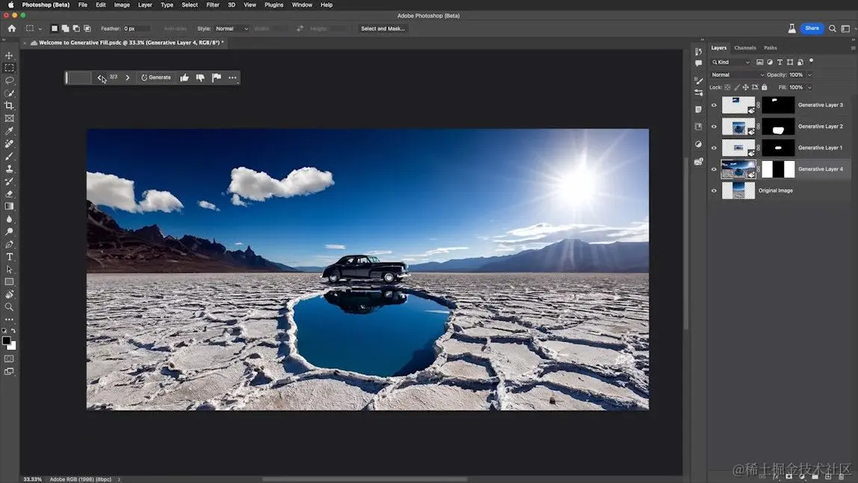The height and width of the screenshot is (483, 858).
Task: Click the thumbs down icon
Action: point(200,78)
